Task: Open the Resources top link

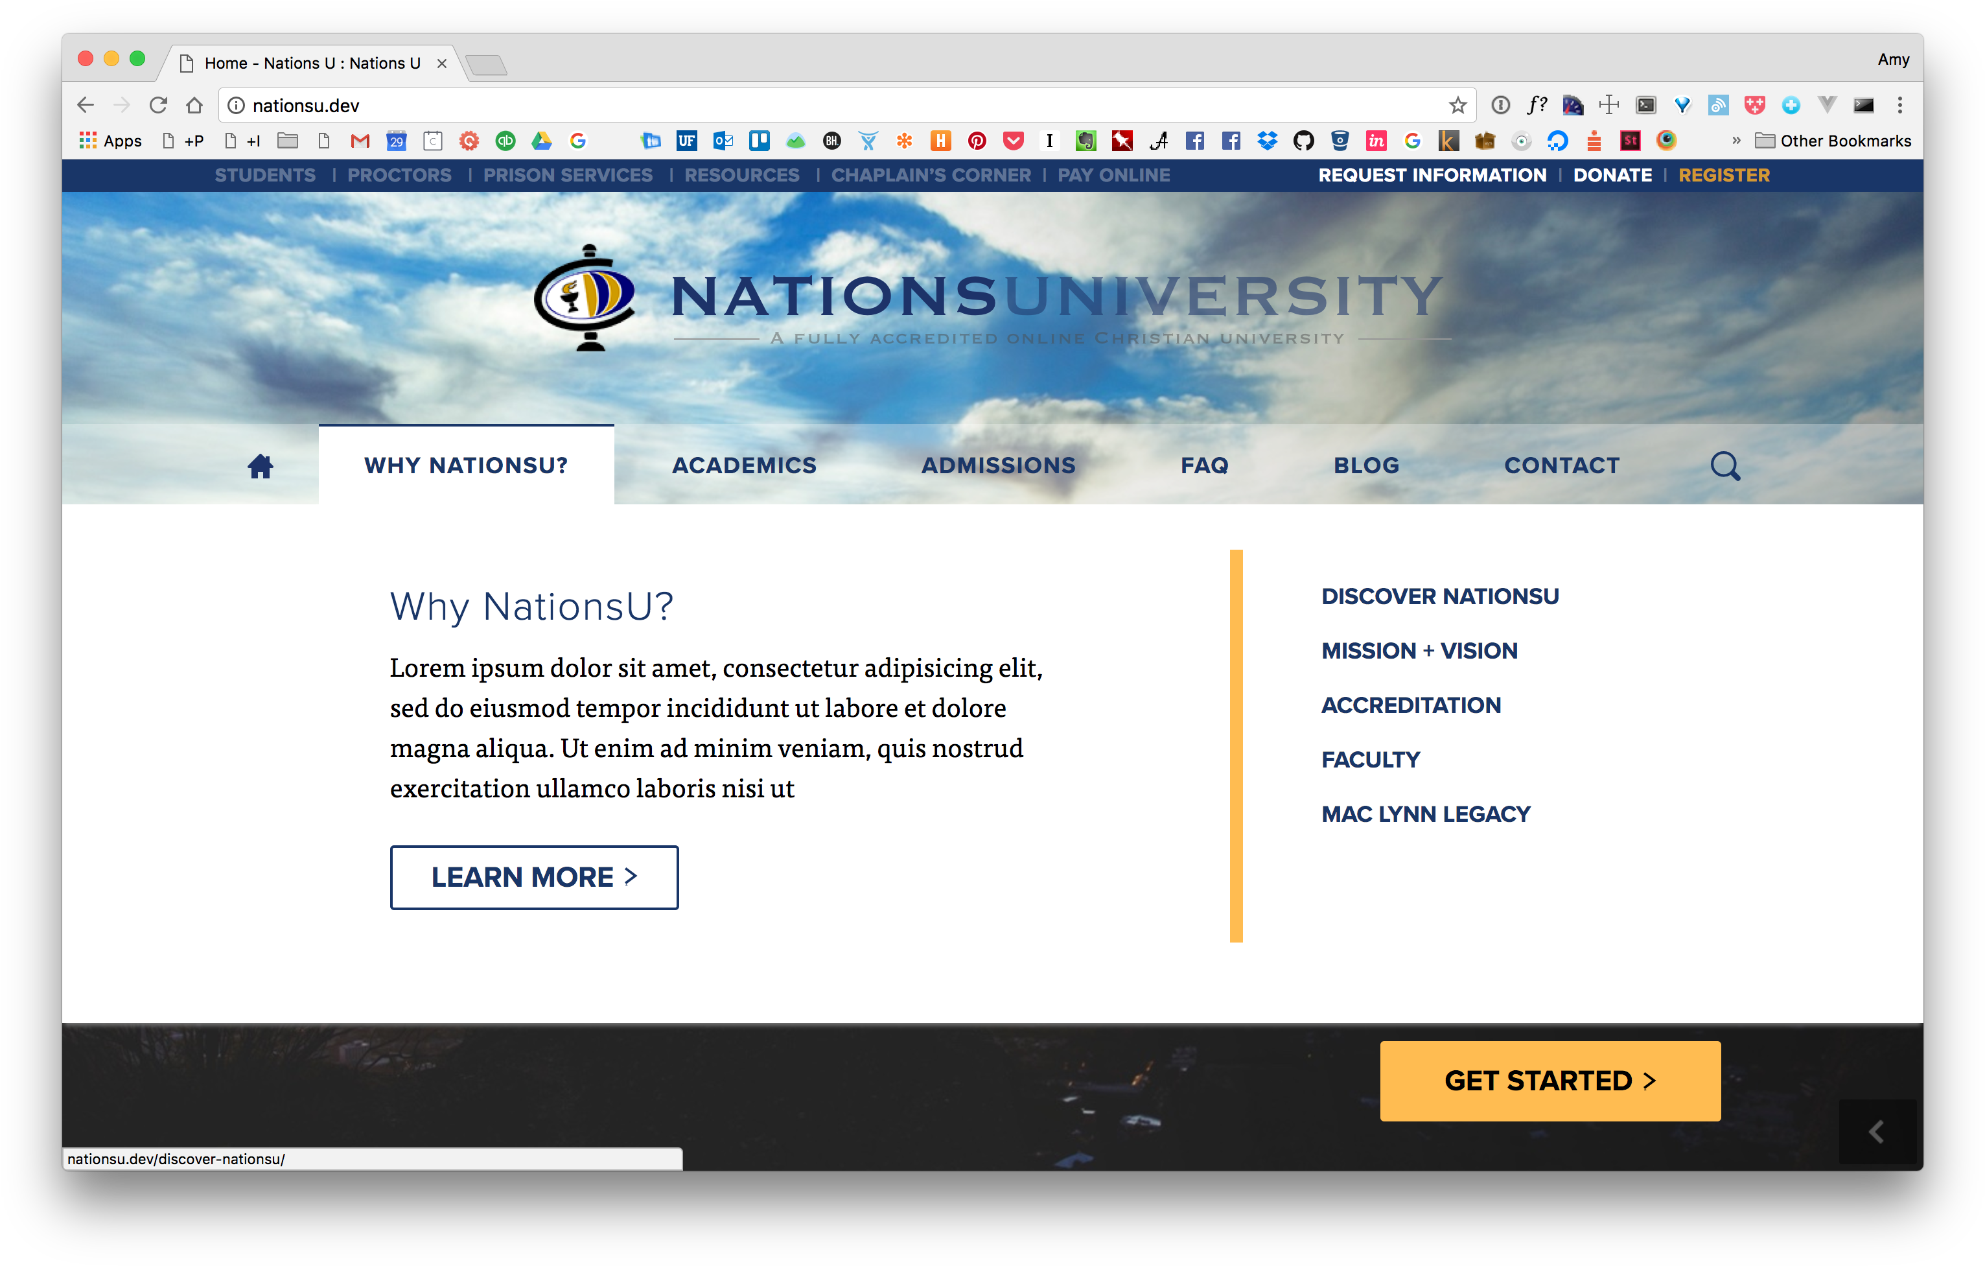Action: click(742, 175)
